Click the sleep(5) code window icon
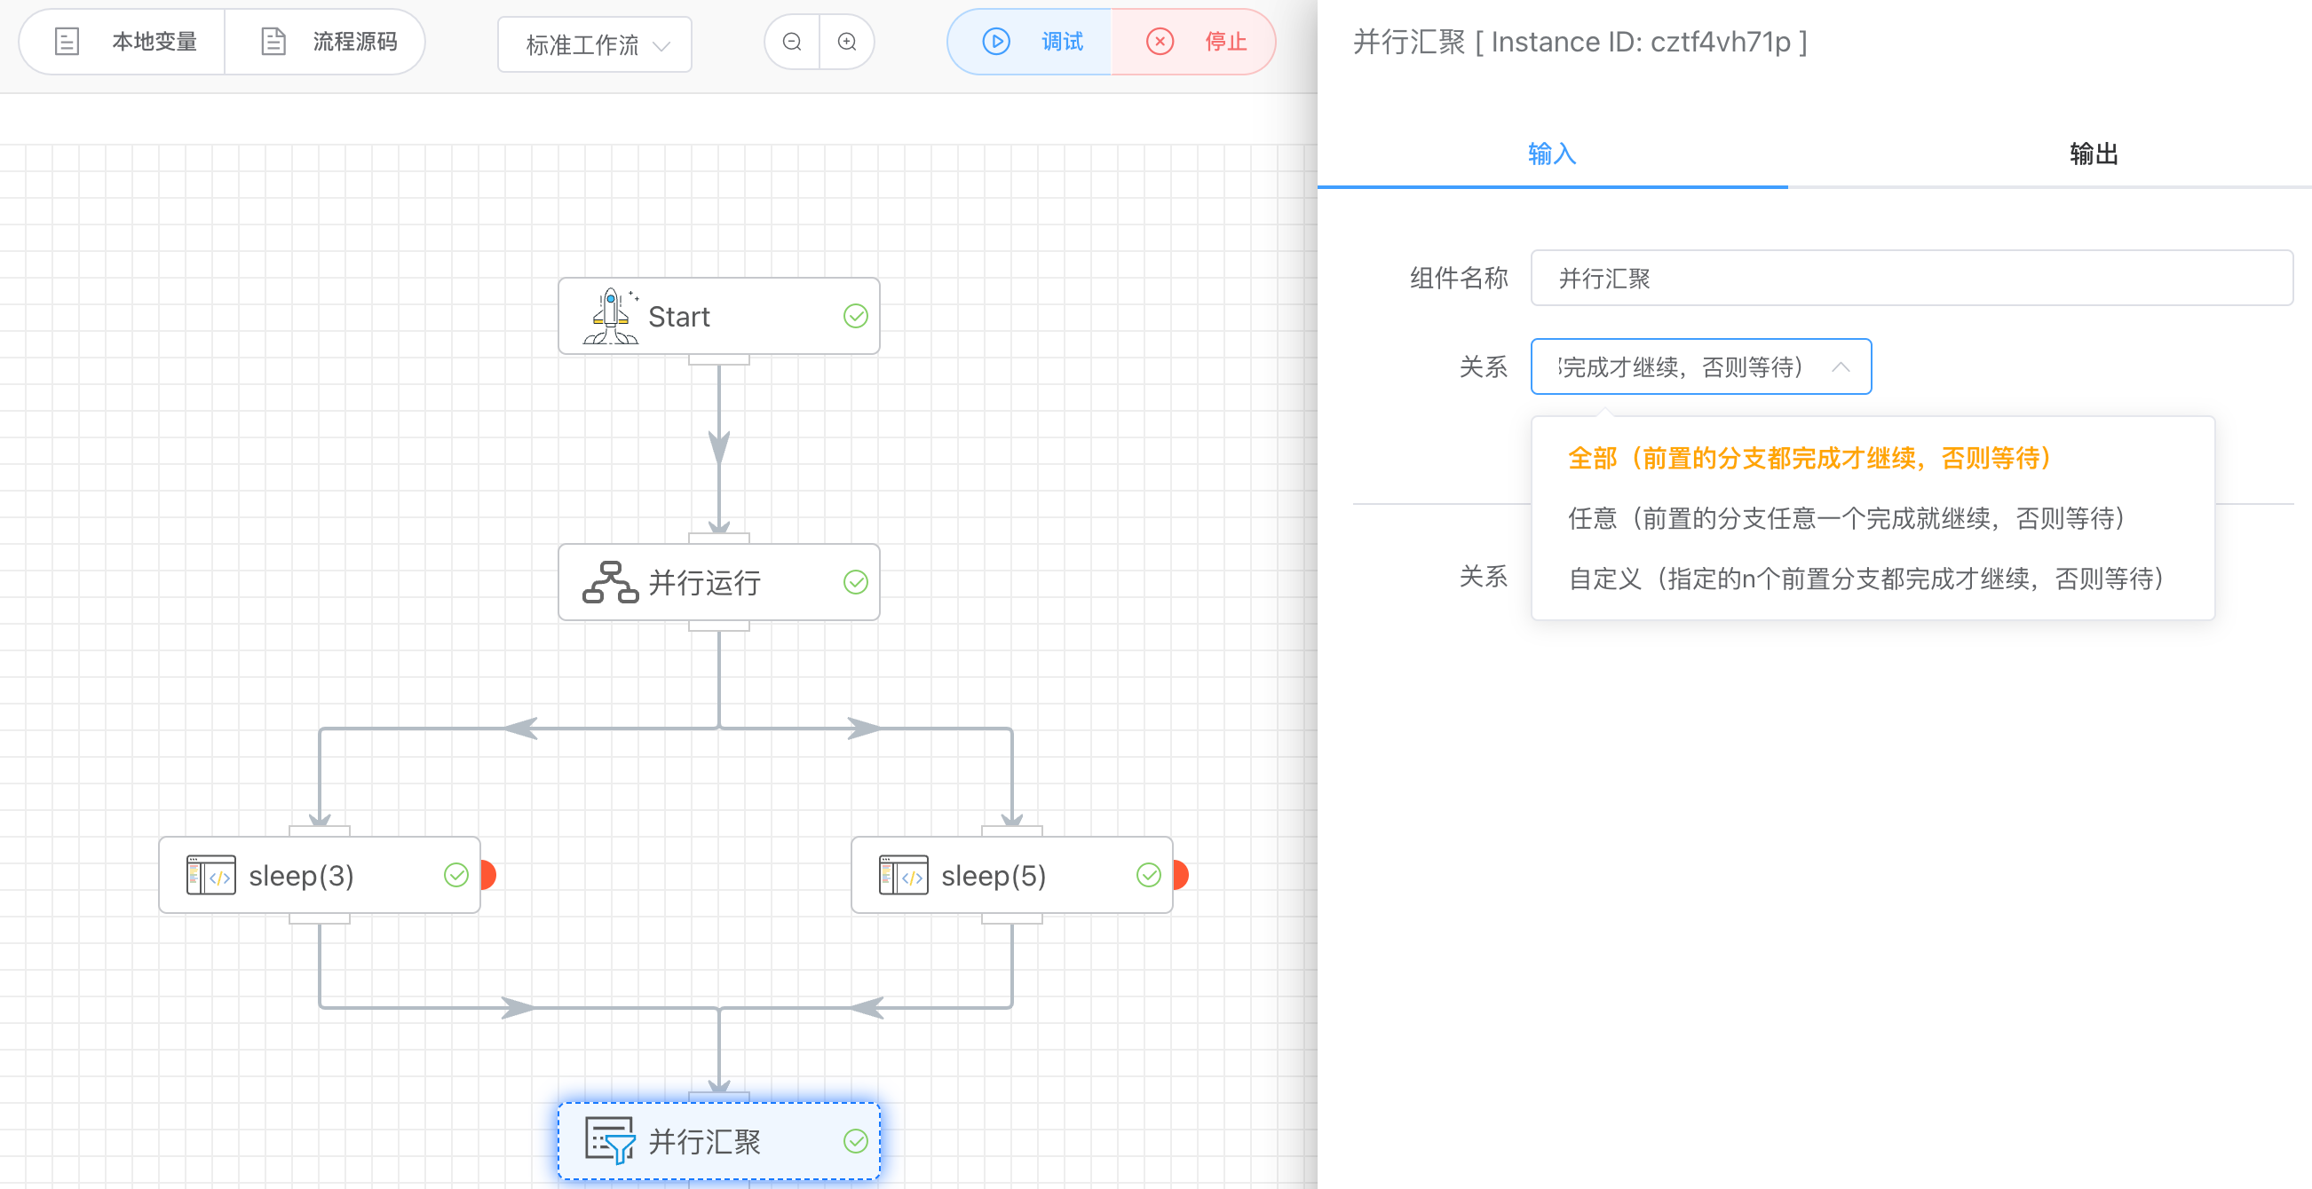 tap(903, 875)
